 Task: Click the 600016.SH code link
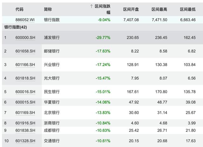tap(25, 92)
